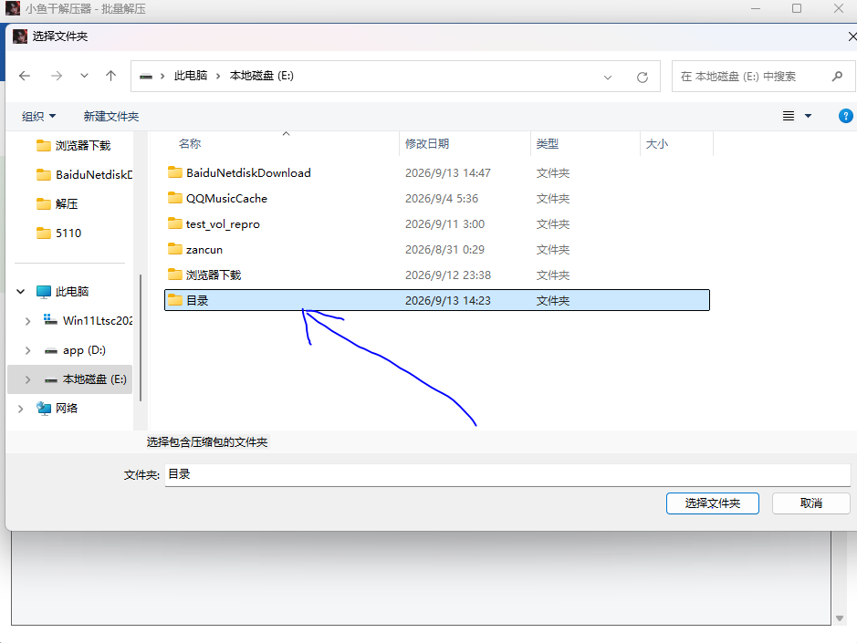Select 浏览器下载 in the sidebar

pos(73,145)
